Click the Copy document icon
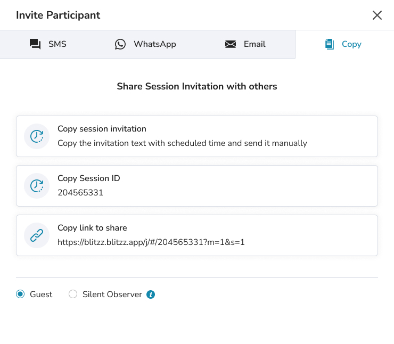The width and height of the screenshot is (394, 344). pos(330,44)
